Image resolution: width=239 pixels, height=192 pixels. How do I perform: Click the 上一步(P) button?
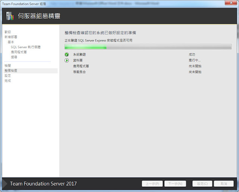[x=152, y=184]
